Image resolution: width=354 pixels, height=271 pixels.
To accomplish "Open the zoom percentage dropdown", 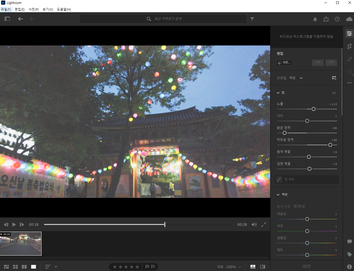I will pos(233,267).
